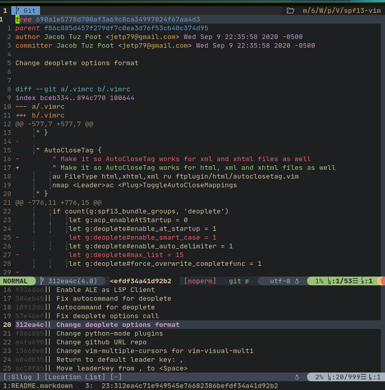Screen dimensions: 385x390
Task: Click the folder icon beside spf13-vim path
Action: (x=290, y=11)
